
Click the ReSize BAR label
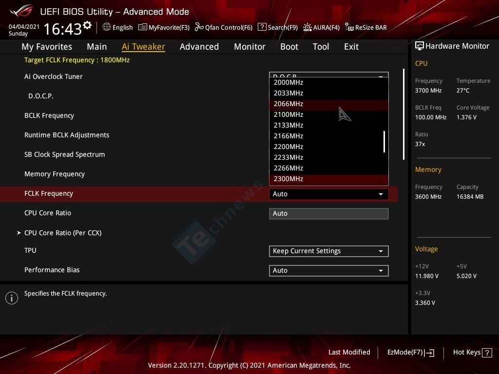coord(371,28)
